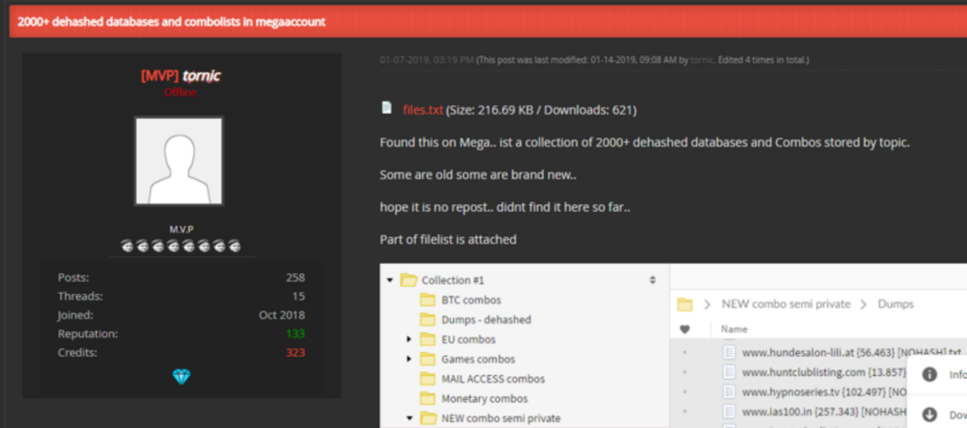Screen dimensions: 967x428
Task: Click the files.txt document icon
Action: [386, 108]
